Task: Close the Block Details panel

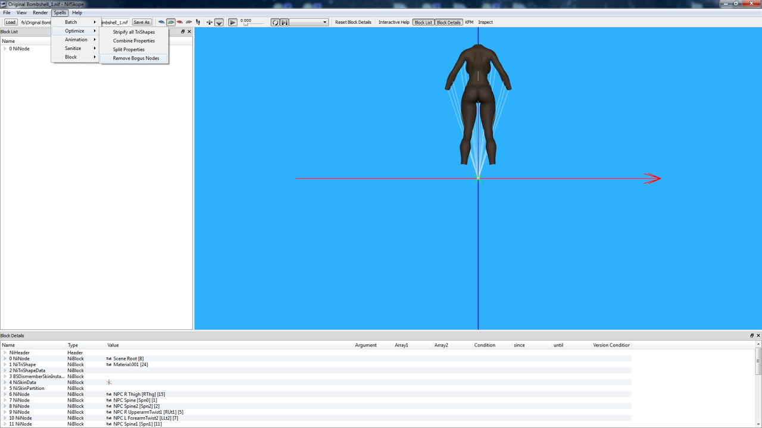Action: (758, 336)
